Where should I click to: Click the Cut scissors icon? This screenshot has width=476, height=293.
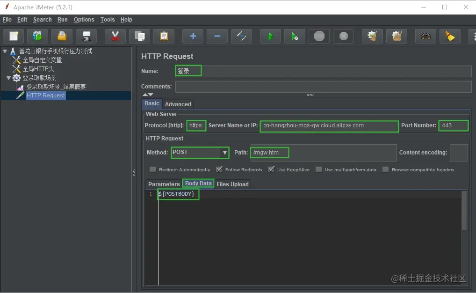[x=115, y=36]
